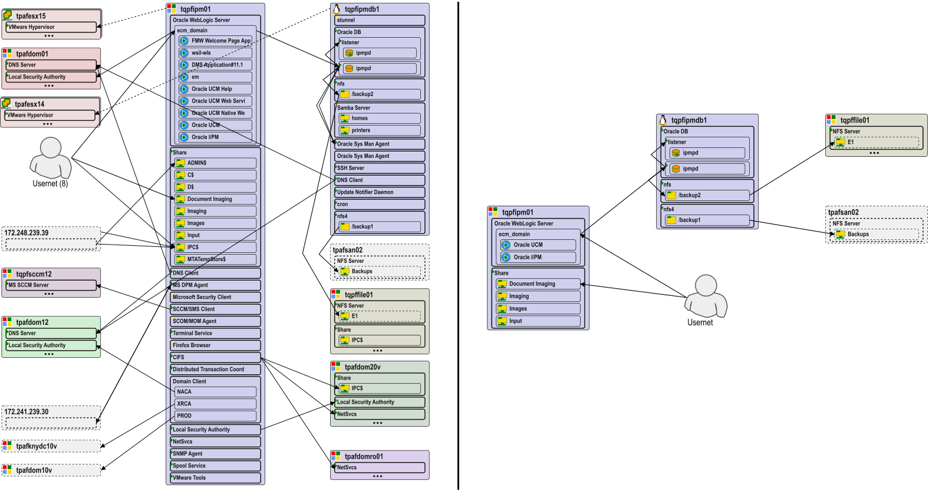Click DNS Server under tpafdom12
The width and height of the screenshot is (929, 491).
tap(51, 333)
